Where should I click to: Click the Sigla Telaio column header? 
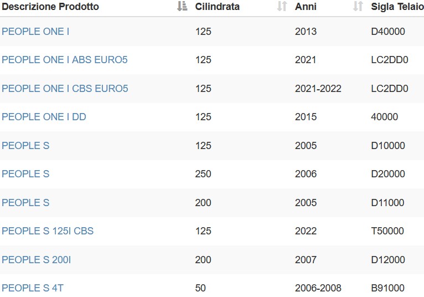pyautogui.click(x=397, y=7)
